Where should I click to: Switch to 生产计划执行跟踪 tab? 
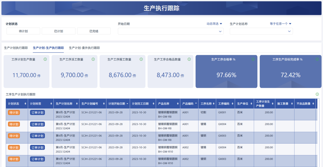(x=16, y=48)
